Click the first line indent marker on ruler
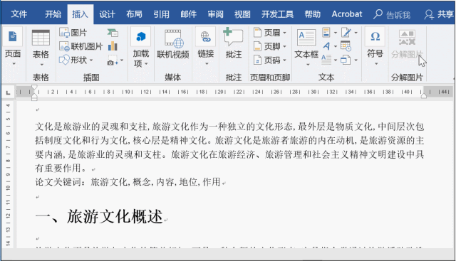456x261 pixels. (34, 87)
